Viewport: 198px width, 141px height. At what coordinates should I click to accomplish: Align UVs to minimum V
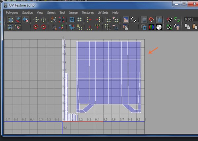click(x=90, y=27)
